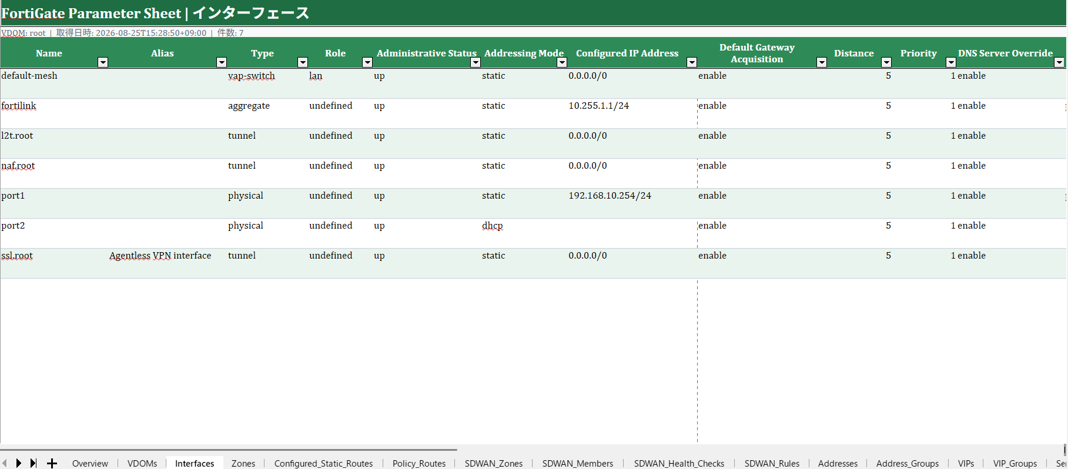
Task: Select port2's undefined role cell
Action: pos(340,233)
